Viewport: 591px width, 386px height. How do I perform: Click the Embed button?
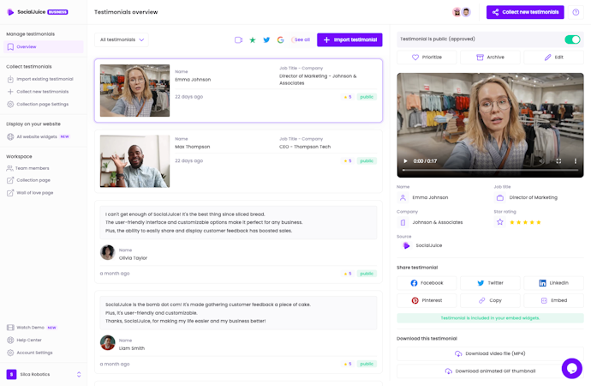tap(553, 301)
